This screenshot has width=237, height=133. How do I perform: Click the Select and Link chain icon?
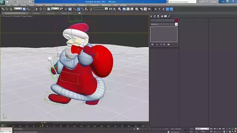pos(3,9)
